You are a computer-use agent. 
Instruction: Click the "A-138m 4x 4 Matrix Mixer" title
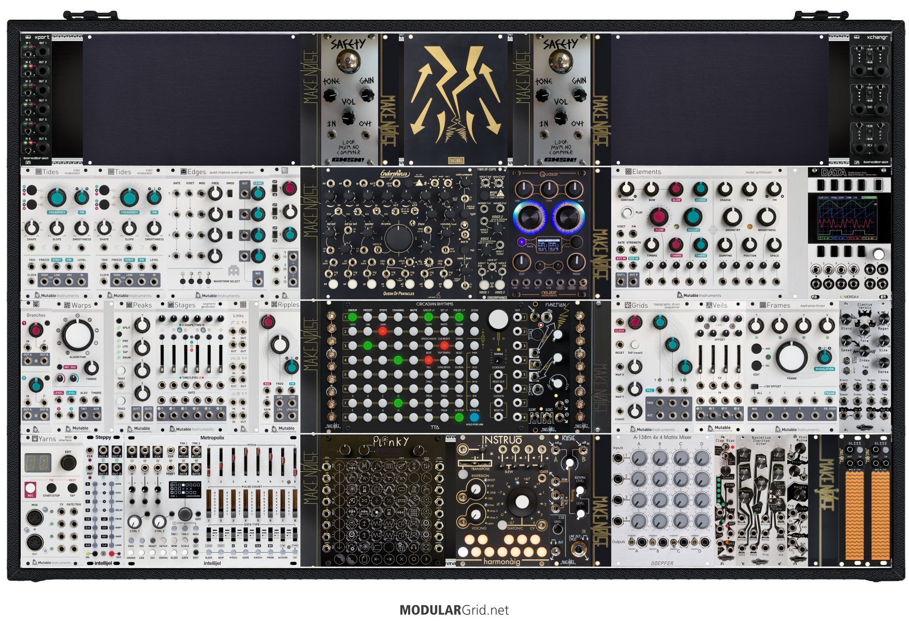point(662,438)
